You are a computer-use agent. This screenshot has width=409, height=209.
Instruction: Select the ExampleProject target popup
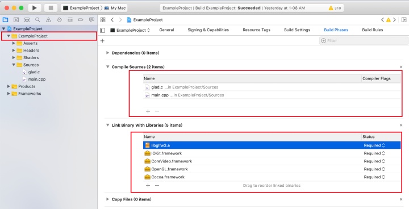[130, 30]
